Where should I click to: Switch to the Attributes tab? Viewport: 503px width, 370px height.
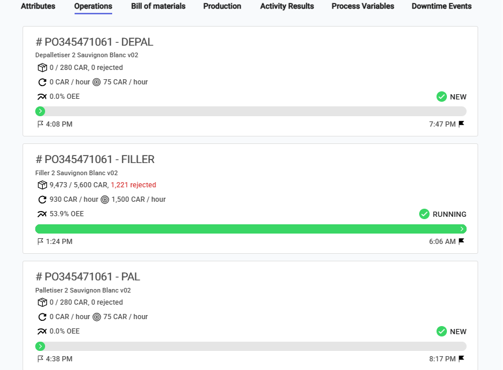(38, 6)
